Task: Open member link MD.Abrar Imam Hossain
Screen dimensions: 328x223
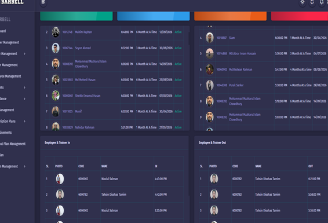Action: tap(242, 53)
